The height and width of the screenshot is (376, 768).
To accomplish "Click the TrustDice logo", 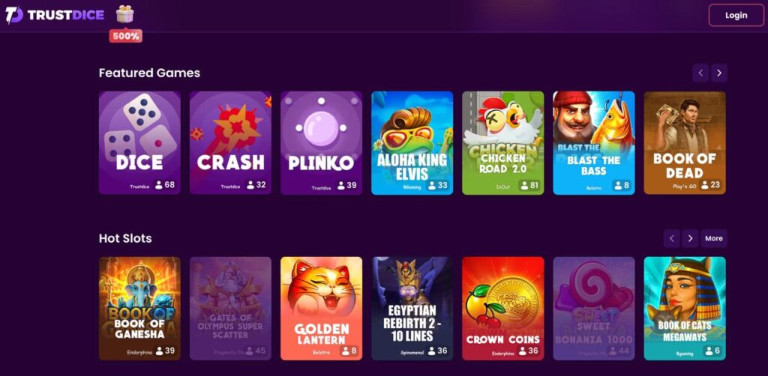I will tap(55, 15).
